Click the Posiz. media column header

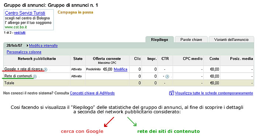click(x=241, y=59)
